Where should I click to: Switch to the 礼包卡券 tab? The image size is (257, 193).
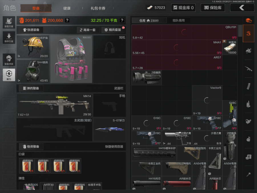coord(98,8)
